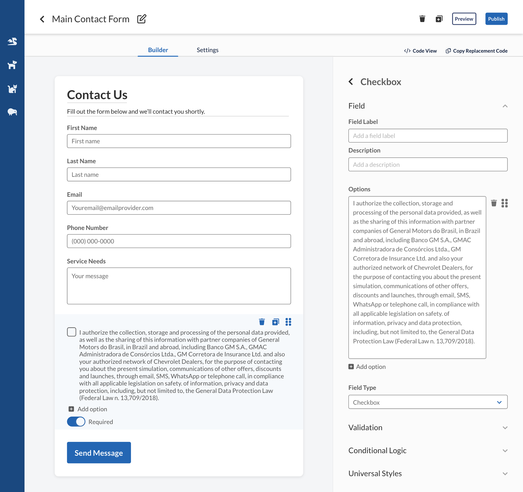This screenshot has width=523, height=492.
Task: Click the elephant icon in the sidebar
Action: point(12,112)
